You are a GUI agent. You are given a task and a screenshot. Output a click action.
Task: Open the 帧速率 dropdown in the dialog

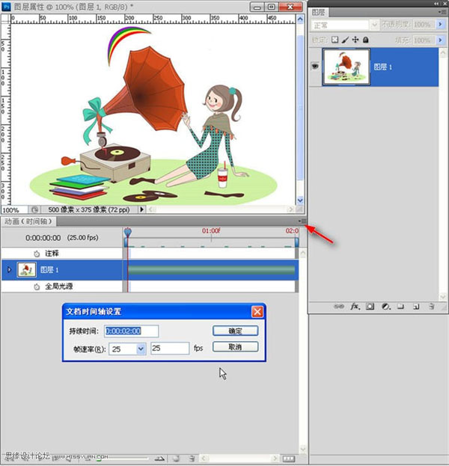click(x=141, y=349)
